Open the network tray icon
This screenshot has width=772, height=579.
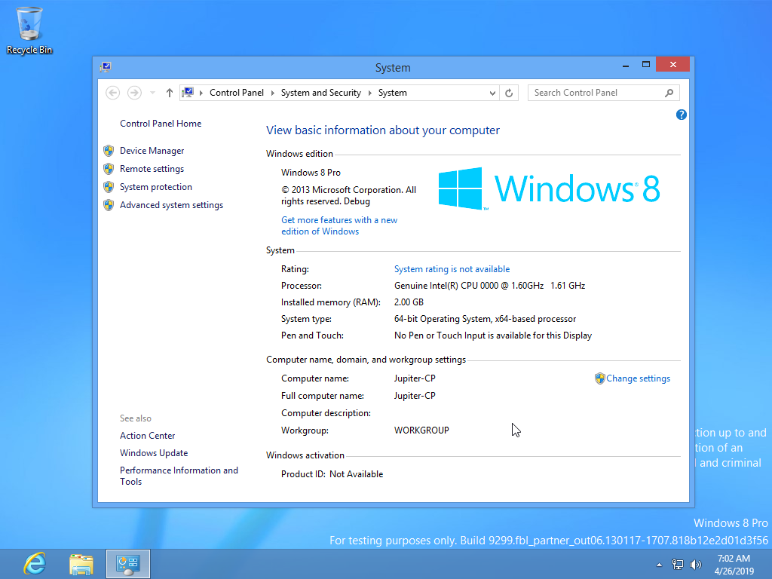pos(678,565)
